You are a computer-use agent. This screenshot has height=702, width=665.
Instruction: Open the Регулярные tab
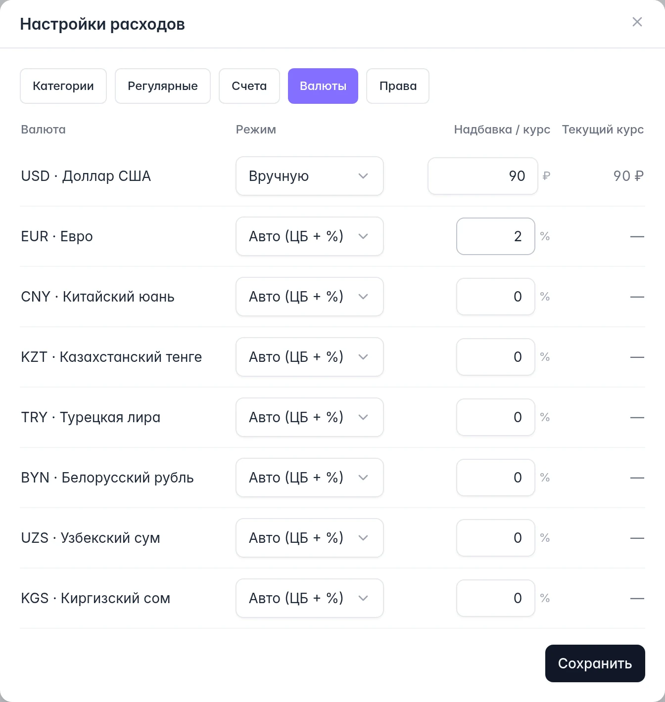click(163, 86)
